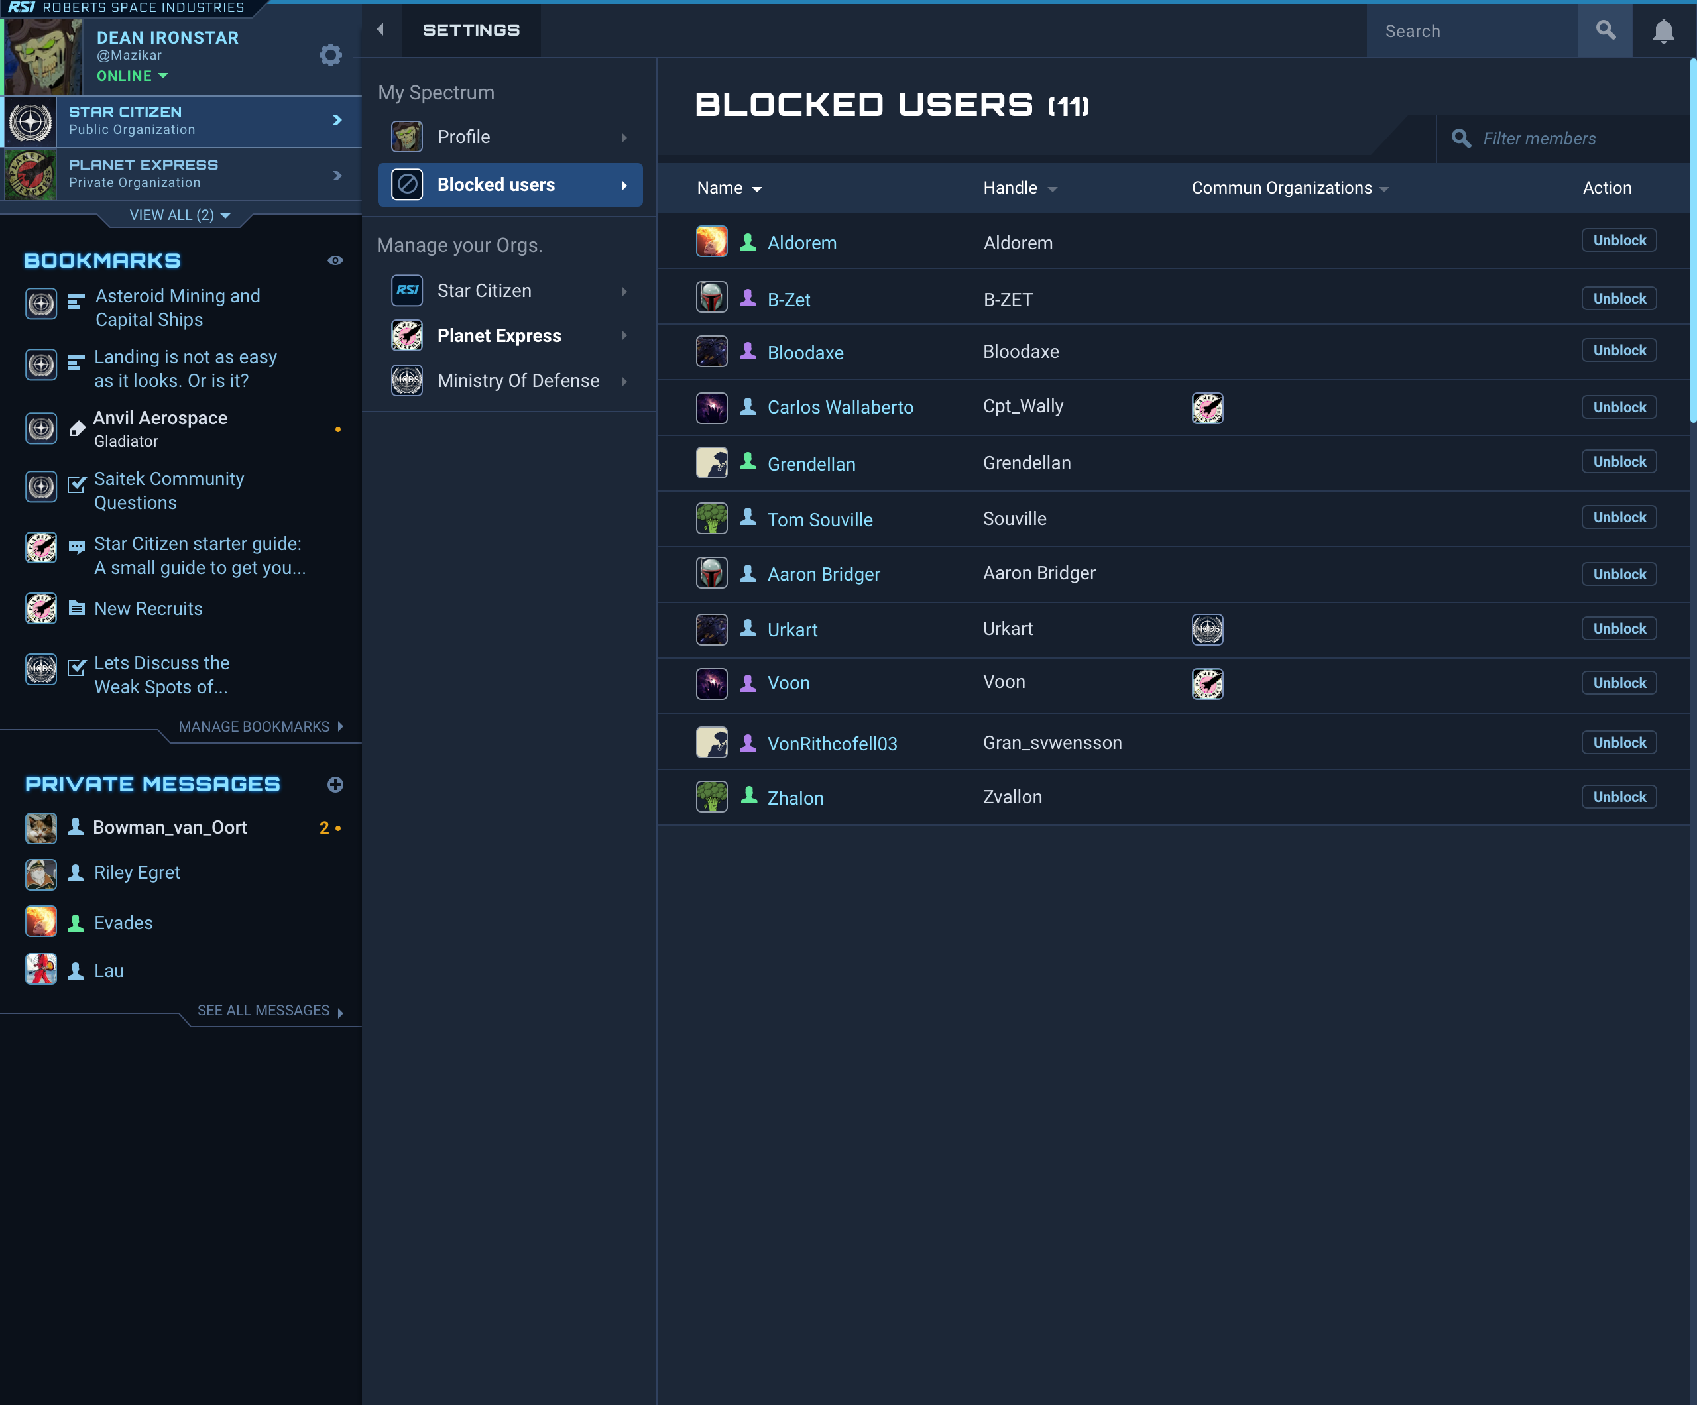Open the Bowman_van_Oort conversation
Viewport: 1697px width, 1405px height.
tap(169, 827)
